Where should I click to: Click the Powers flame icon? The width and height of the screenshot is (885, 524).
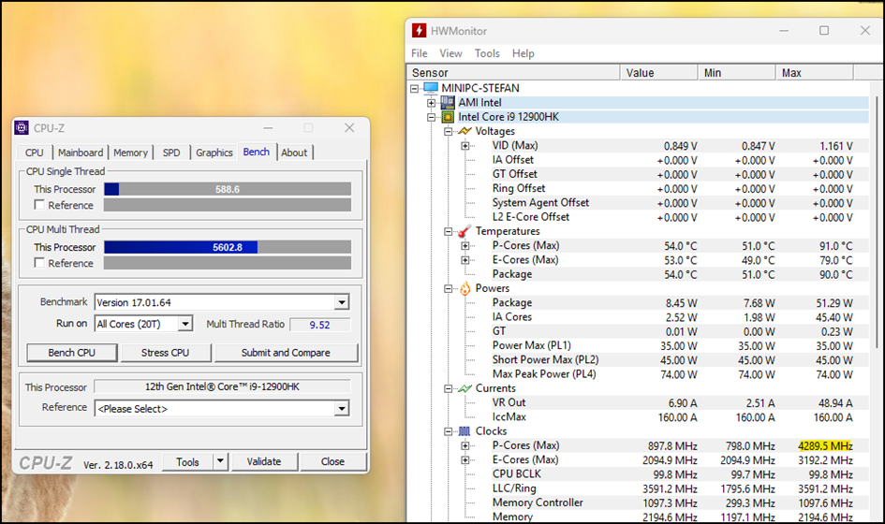465,288
